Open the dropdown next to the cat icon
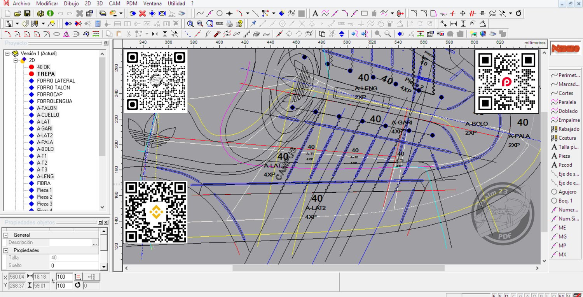The height and width of the screenshot is (297, 583). tap(17, 24)
